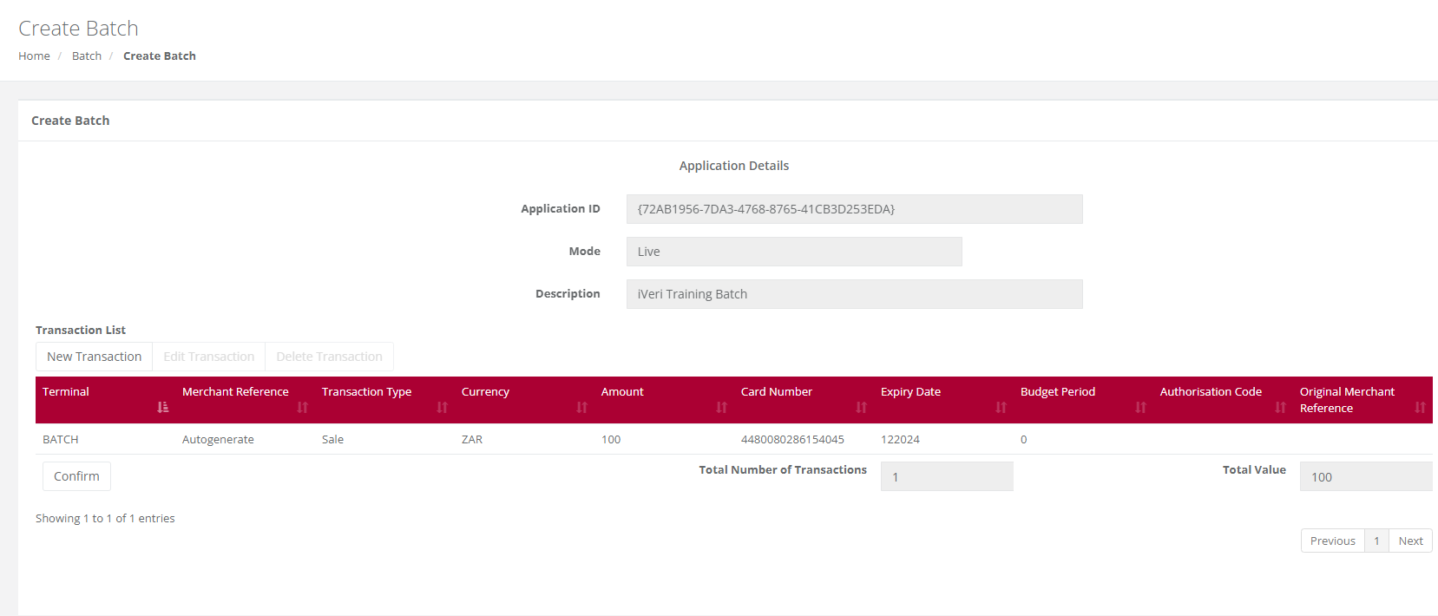
Task: Sort by Currency column icon
Action: [582, 407]
